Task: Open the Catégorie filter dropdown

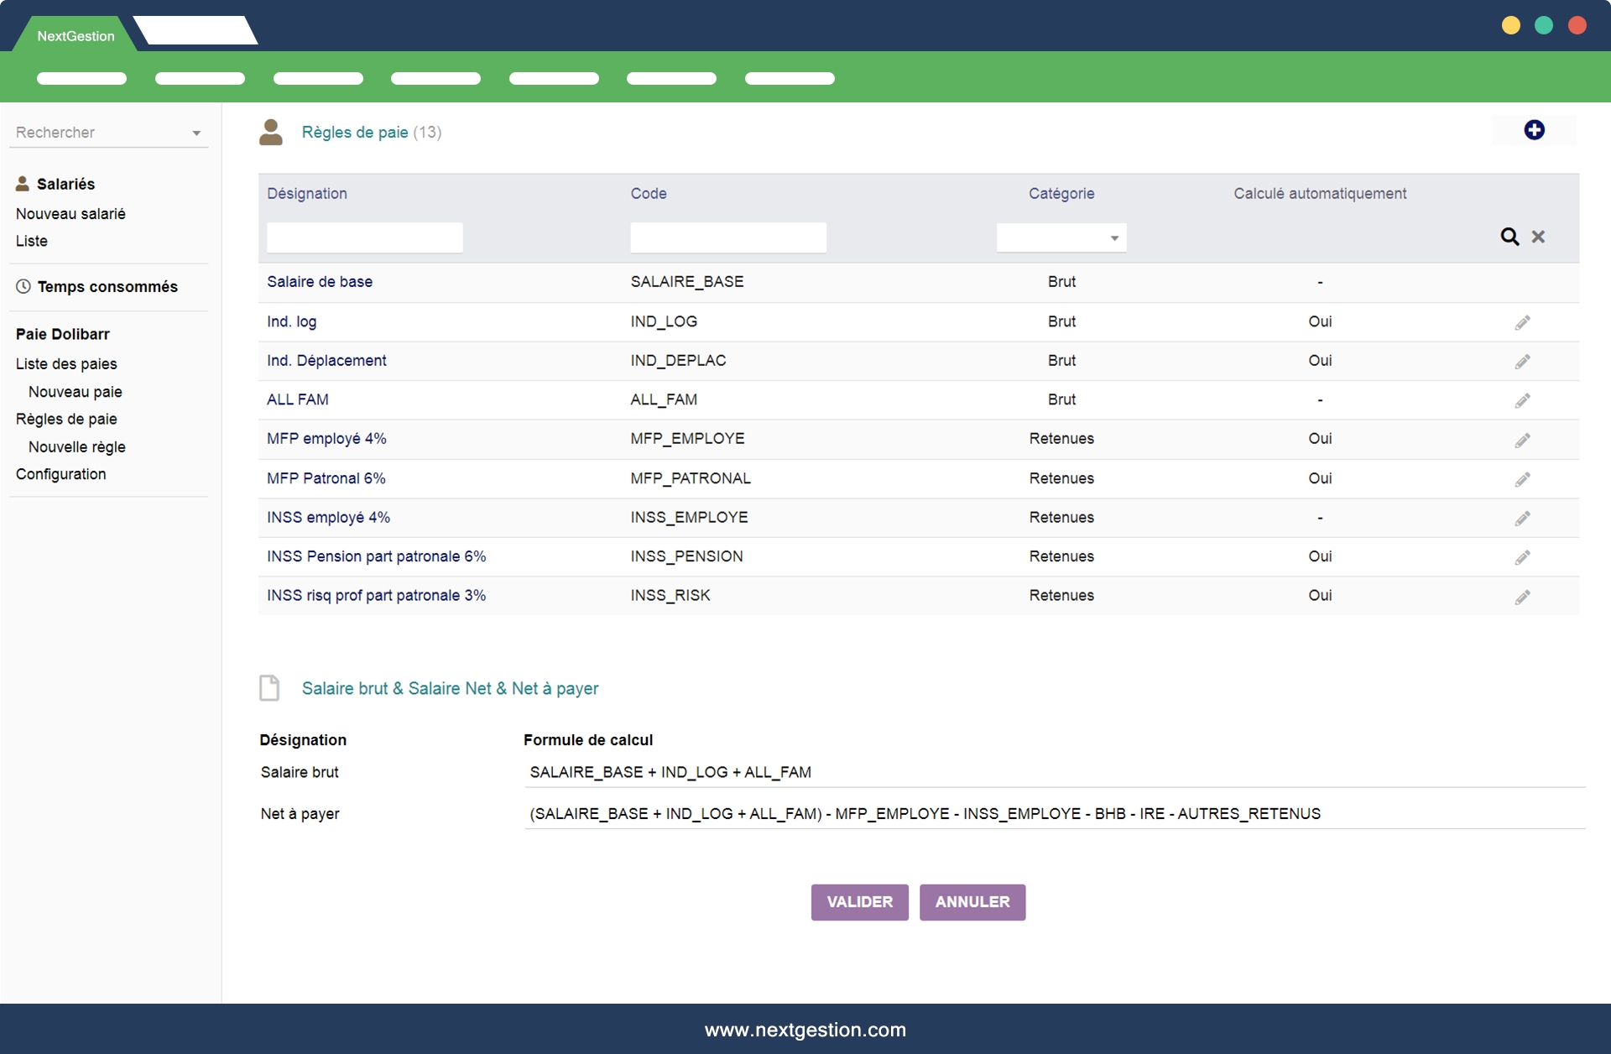Action: 1061,237
